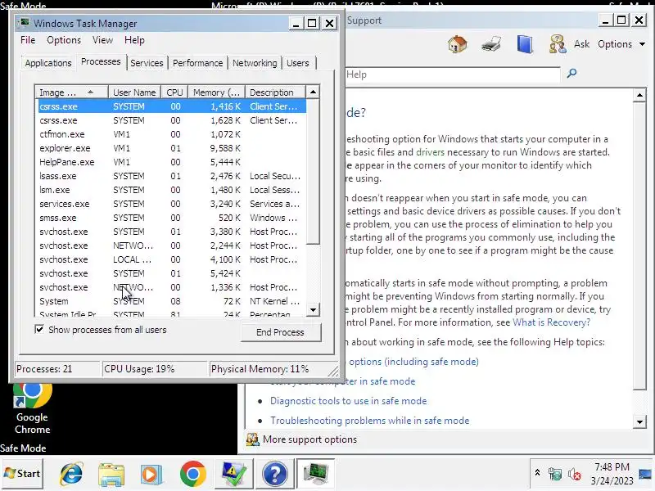Open Internet Explorer from taskbar
Image resolution: width=655 pixels, height=491 pixels.
click(x=71, y=475)
